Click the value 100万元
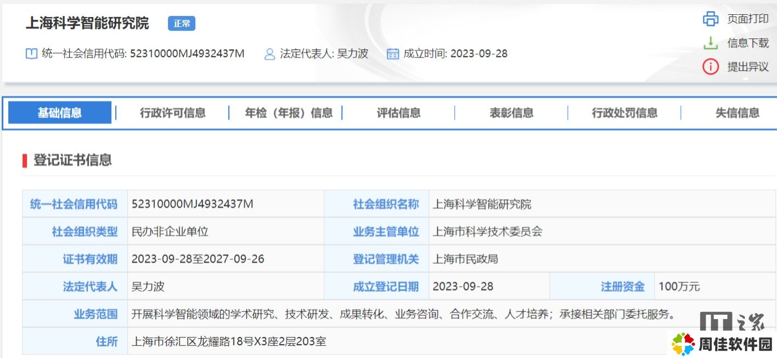The height and width of the screenshot is (358, 777). tap(679, 286)
